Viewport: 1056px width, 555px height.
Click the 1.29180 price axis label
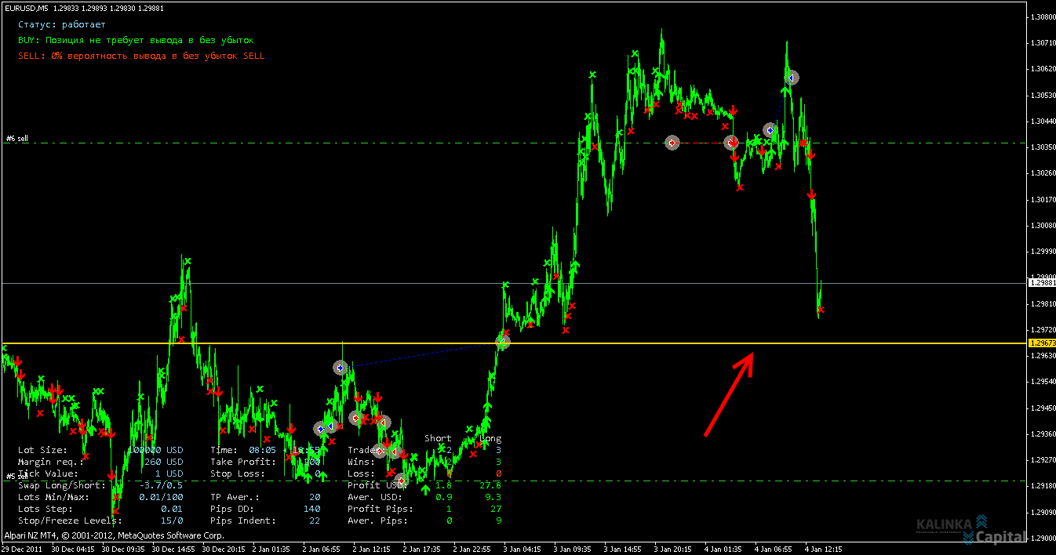[x=1041, y=486]
